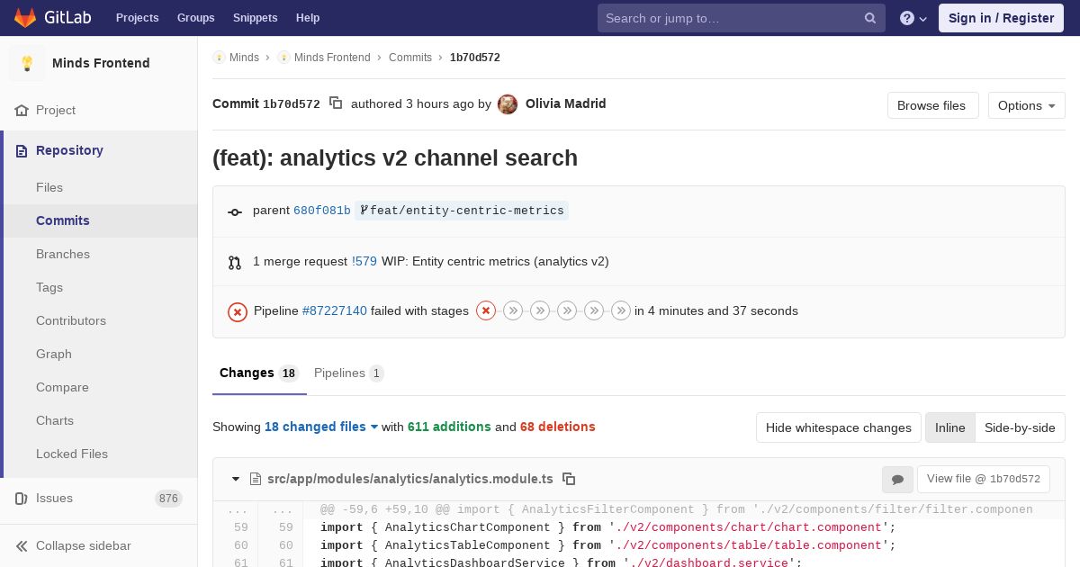Open Olivia Madrid's profile link
This screenshot has height=567, width=1080.
click(566, 103)
